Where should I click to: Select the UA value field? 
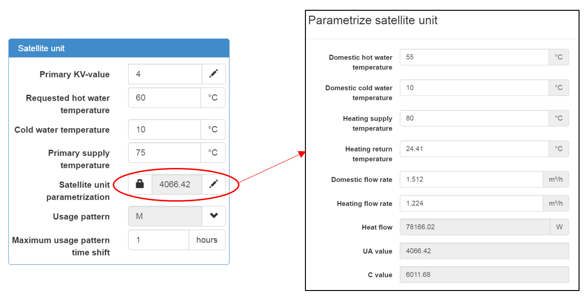coord(484,251)
